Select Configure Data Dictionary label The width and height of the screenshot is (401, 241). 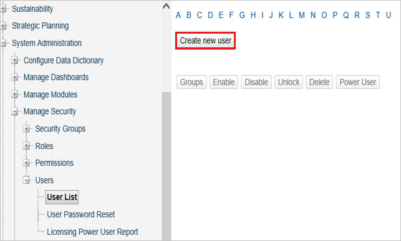coord(64,60)
